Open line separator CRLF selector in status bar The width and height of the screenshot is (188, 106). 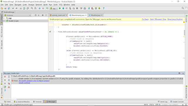[152, 105]
